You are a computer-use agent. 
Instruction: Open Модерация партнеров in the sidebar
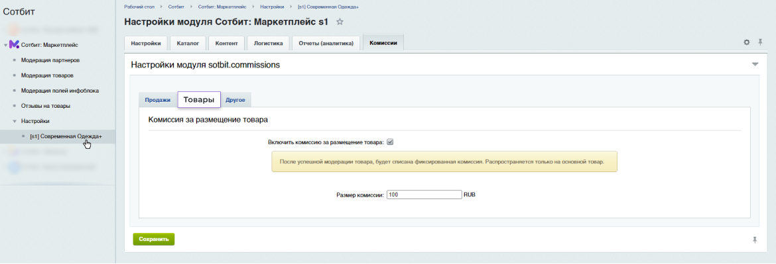point(50,60)
